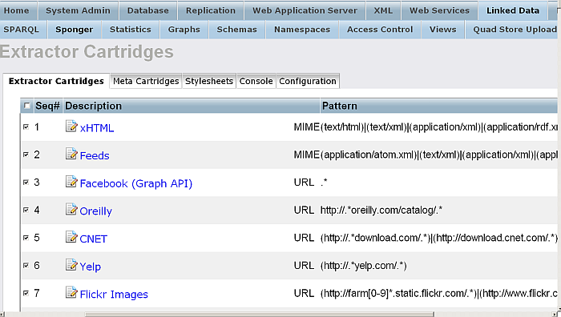The height and width of the screenshot is (317, 561).
Task: Click the horizontal scrollbar thumb at bottom
Action: tap(259, 314)
